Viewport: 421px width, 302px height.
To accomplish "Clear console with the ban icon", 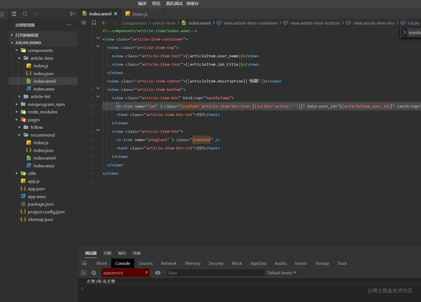I will coord(94,273).
